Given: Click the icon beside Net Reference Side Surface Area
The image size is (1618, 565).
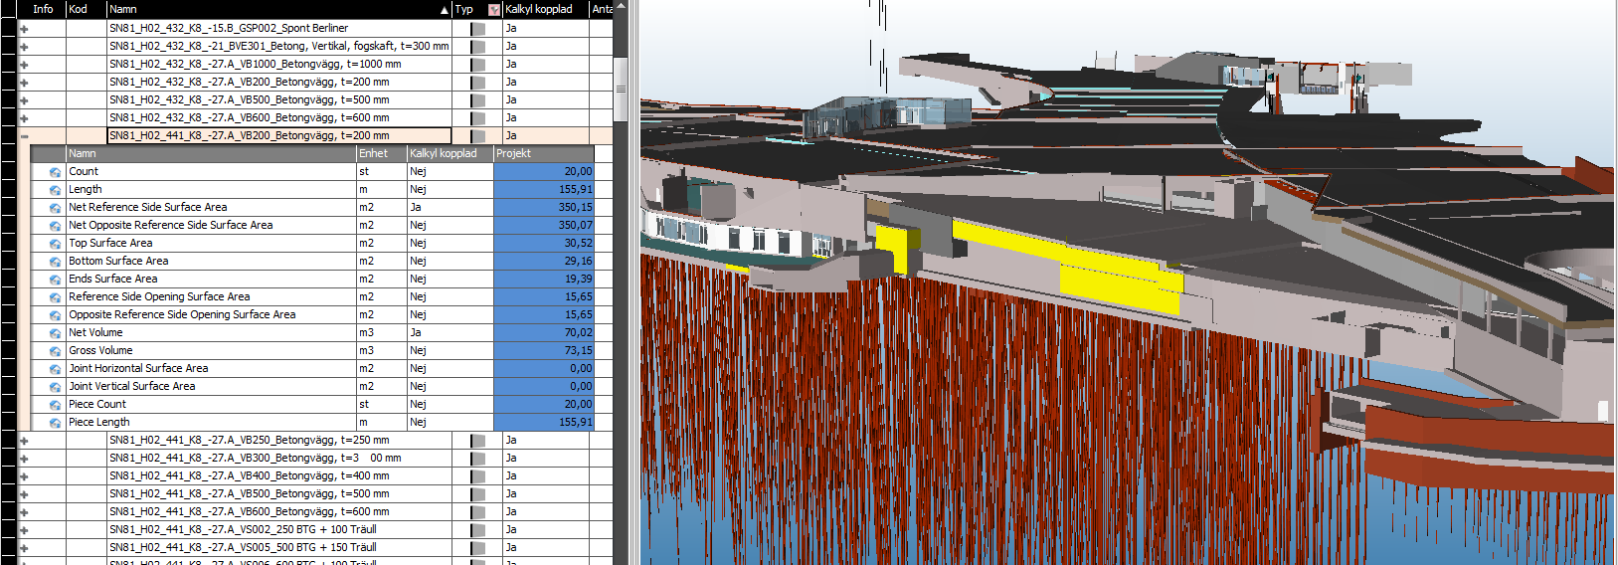Looking at the screenshot, I should pos(55,208).
